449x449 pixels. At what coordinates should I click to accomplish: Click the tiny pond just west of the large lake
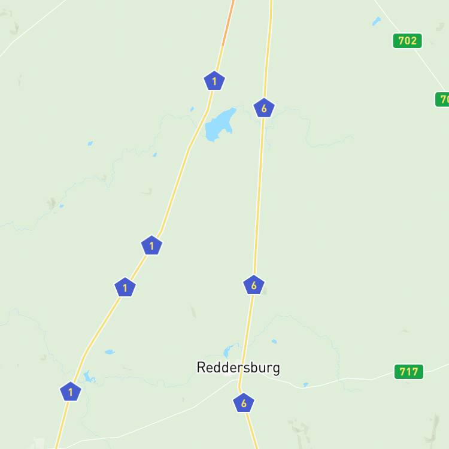coord(192,109)
